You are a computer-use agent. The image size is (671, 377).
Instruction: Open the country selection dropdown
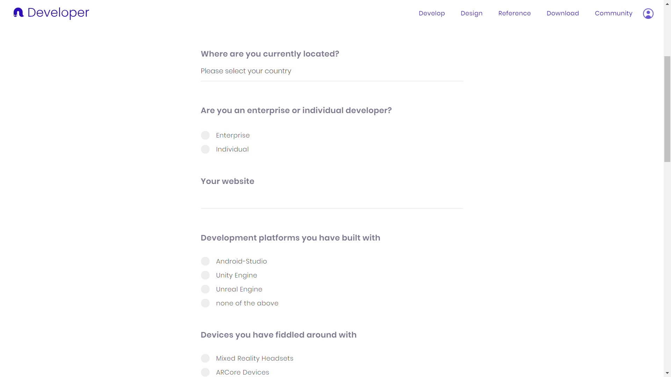(x=332, y=71)
